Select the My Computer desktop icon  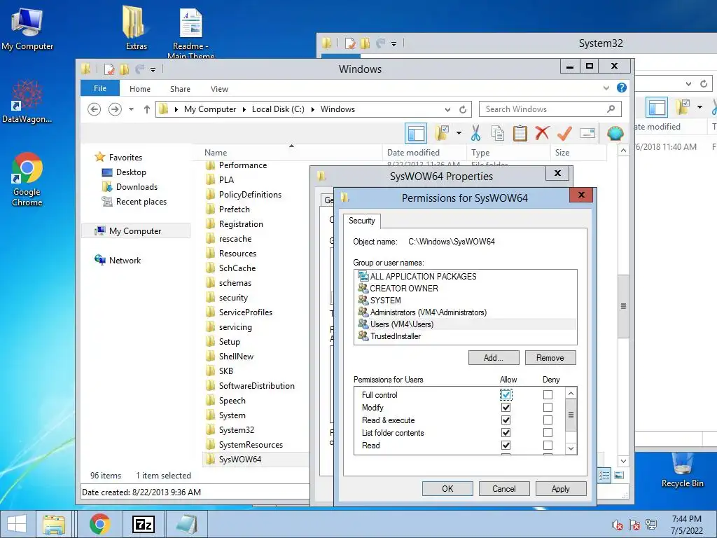pos(27,28)
